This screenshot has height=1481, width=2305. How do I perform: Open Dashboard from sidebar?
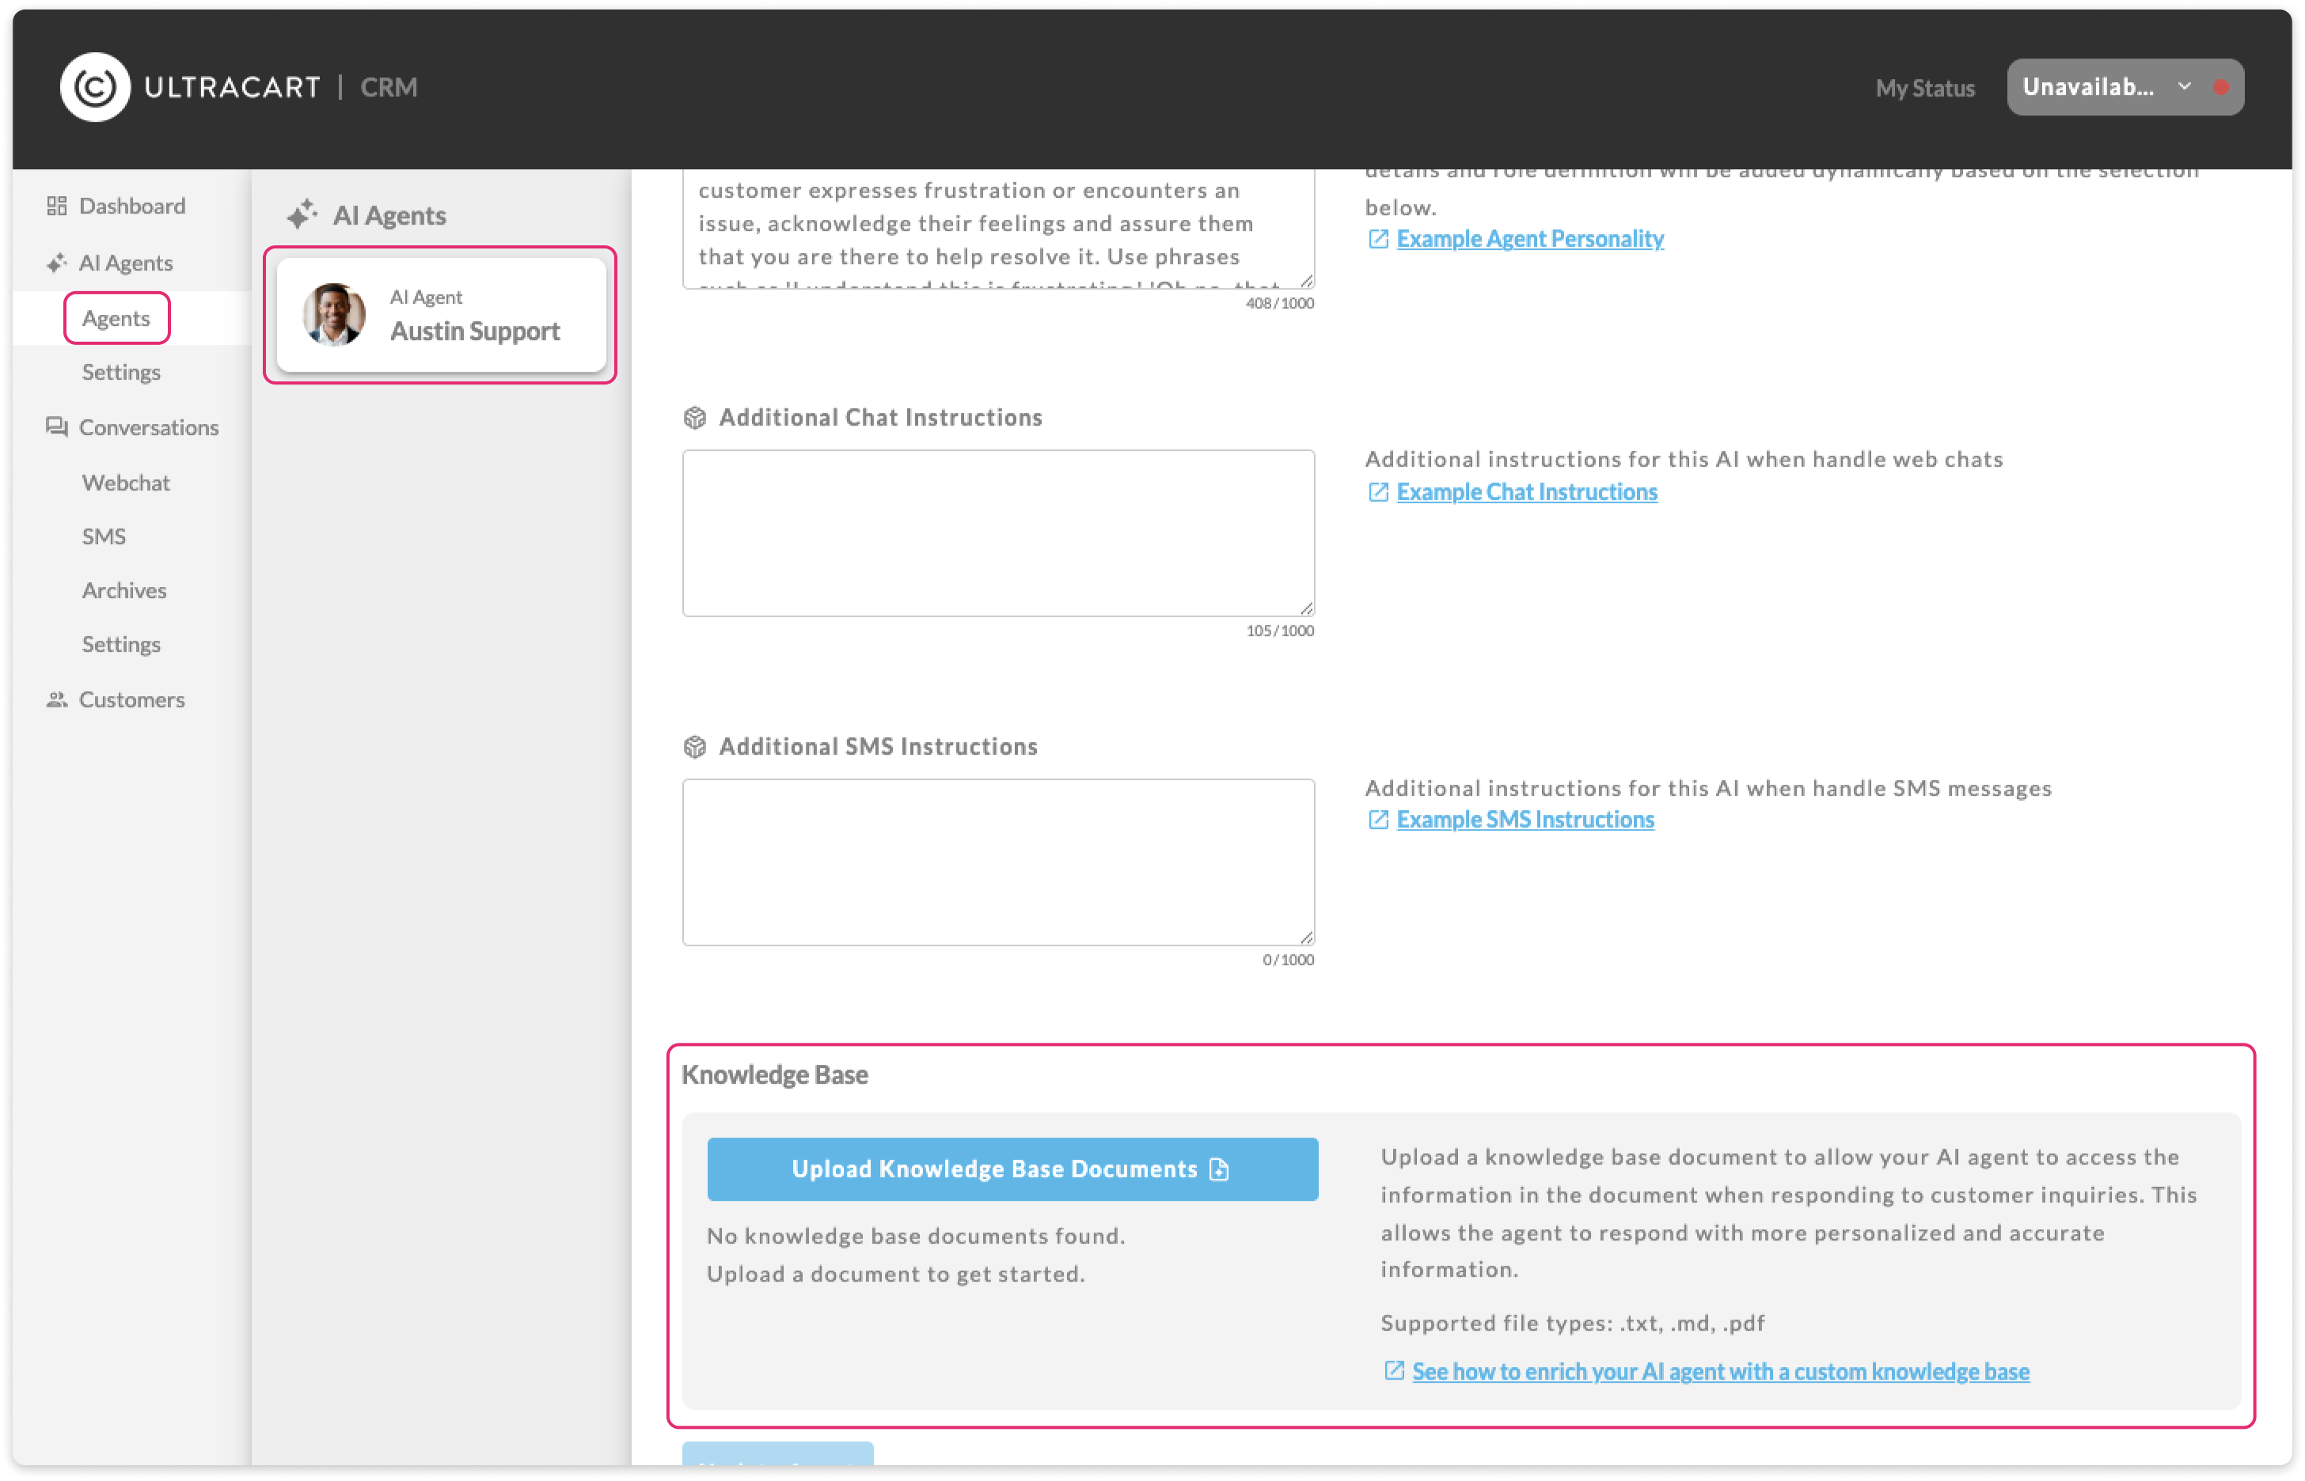[132, 206]
